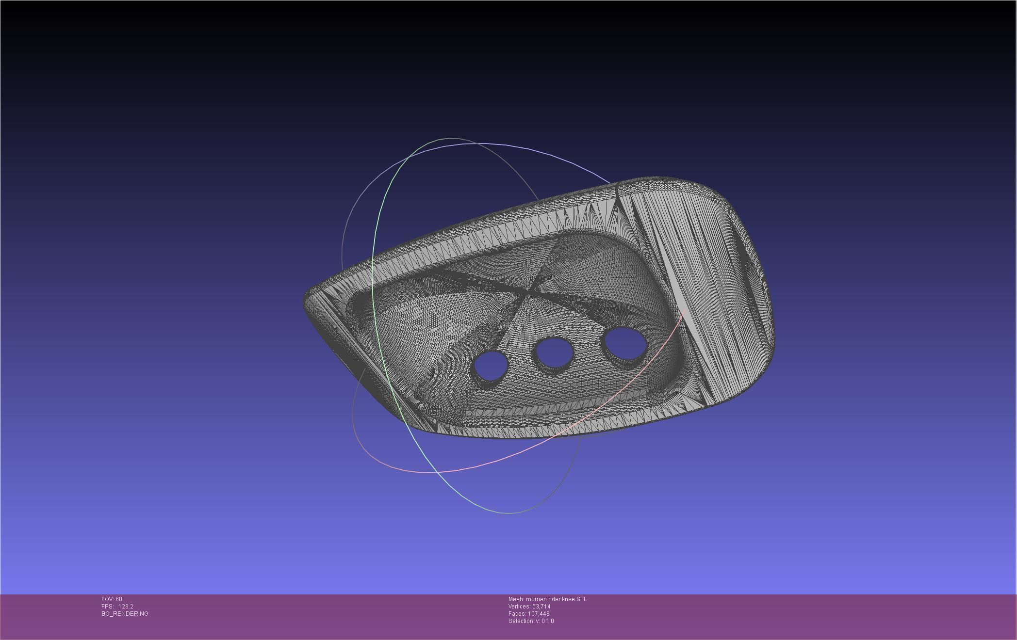This screenshot has width=1017, height=640.
Task: Click the FPS 128.2 readout
Action: [x=117, y=607]
